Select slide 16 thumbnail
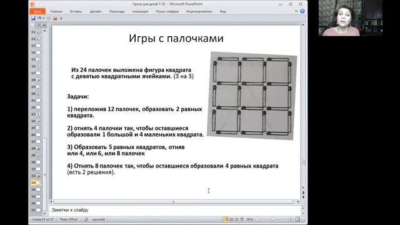The width and height of the screenshot is (400, 225). tap(38, 66)
